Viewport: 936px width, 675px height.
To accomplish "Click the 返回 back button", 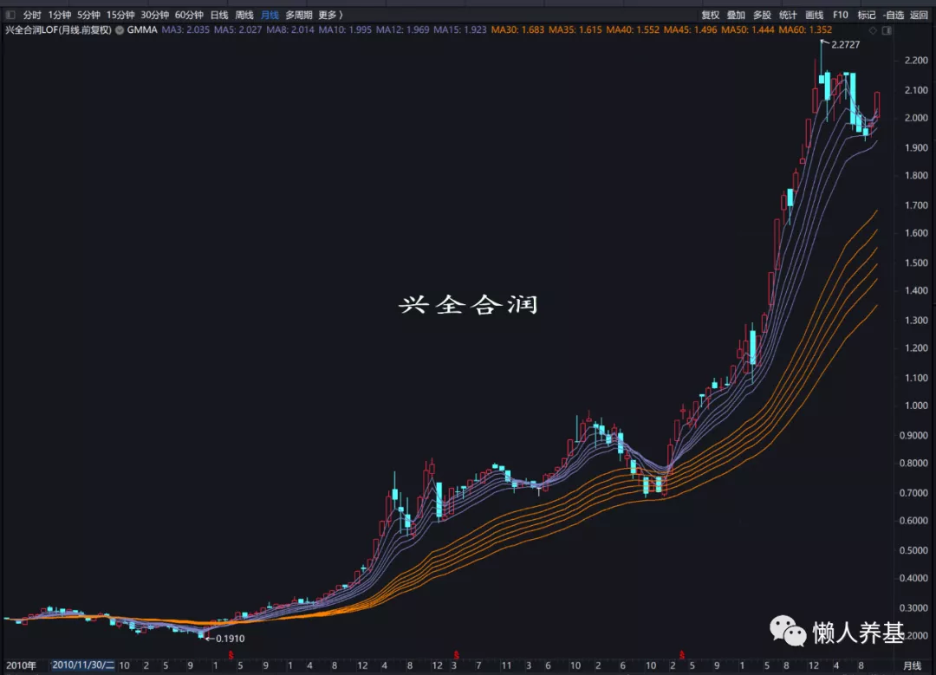I will coord(919,15).
